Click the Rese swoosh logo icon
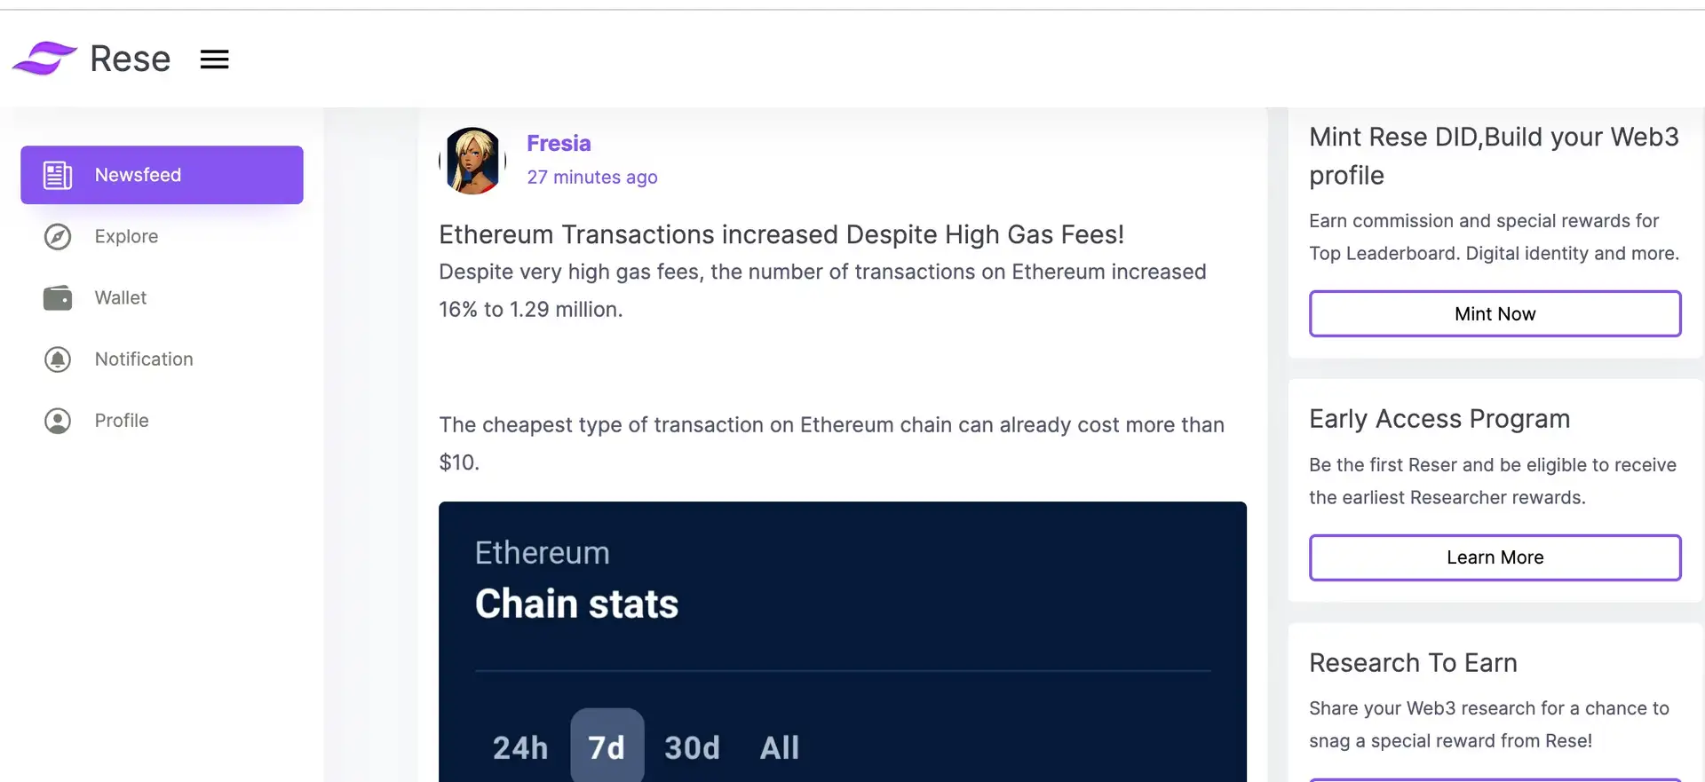This screenshot has height=782, width=1705. [x=44, y=59]
